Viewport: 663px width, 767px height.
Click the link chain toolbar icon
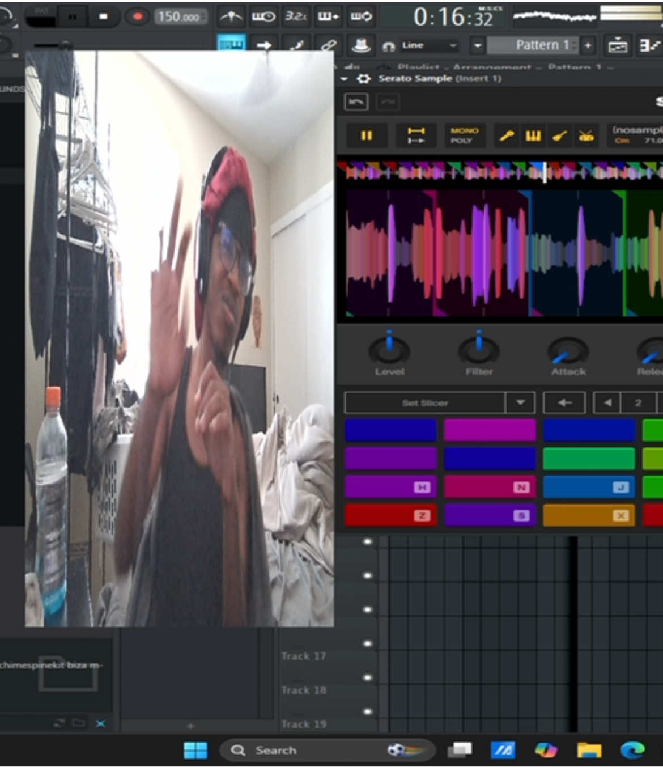click(x=329, y=45)
